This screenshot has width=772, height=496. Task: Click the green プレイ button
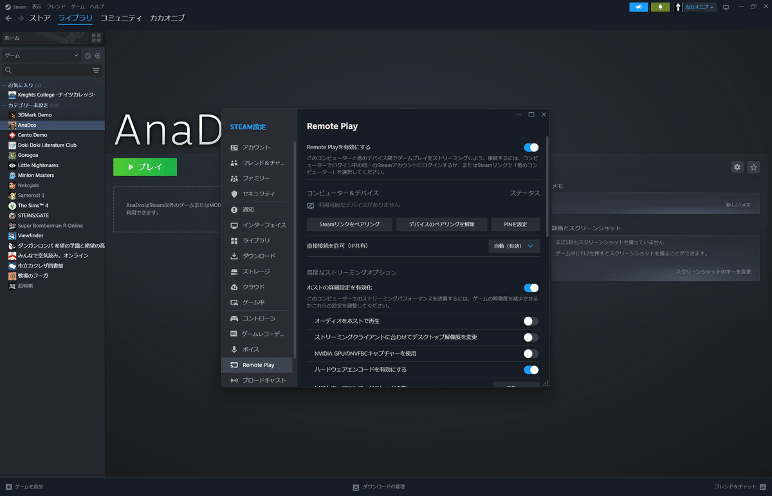click(x=145, y=167)
